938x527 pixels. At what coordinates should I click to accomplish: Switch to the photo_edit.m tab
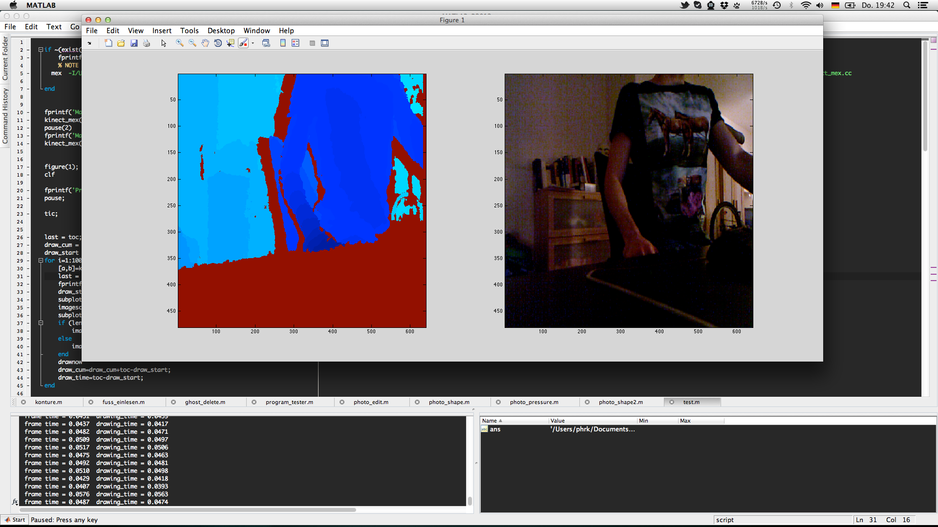pyautogui.click(x=371, y=402)
